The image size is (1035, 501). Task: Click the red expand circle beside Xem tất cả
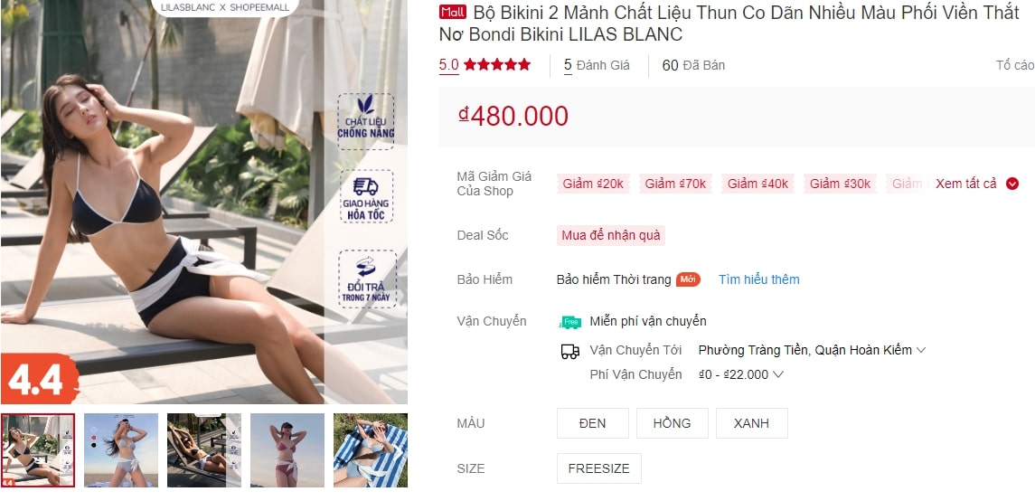click(1011, 184)
